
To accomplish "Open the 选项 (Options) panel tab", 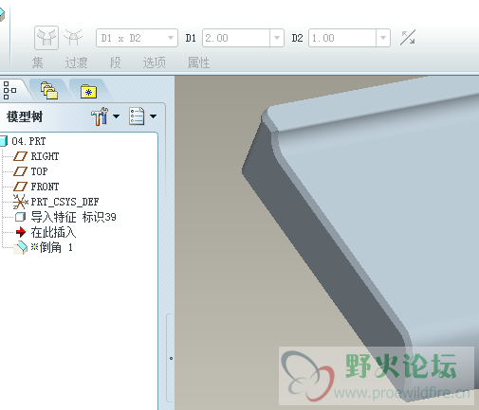I will pos(154,62).
